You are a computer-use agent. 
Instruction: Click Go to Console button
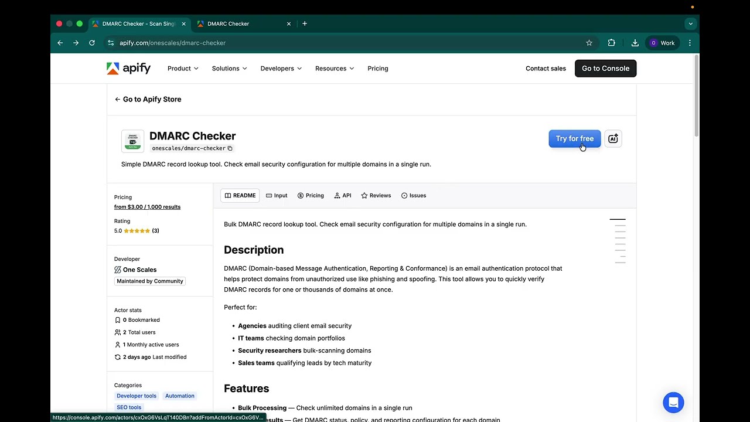pos(605,69)
